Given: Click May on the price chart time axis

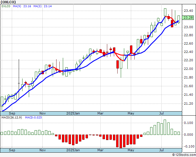Looking at the screenshot, I should click(x=131, y=113).
